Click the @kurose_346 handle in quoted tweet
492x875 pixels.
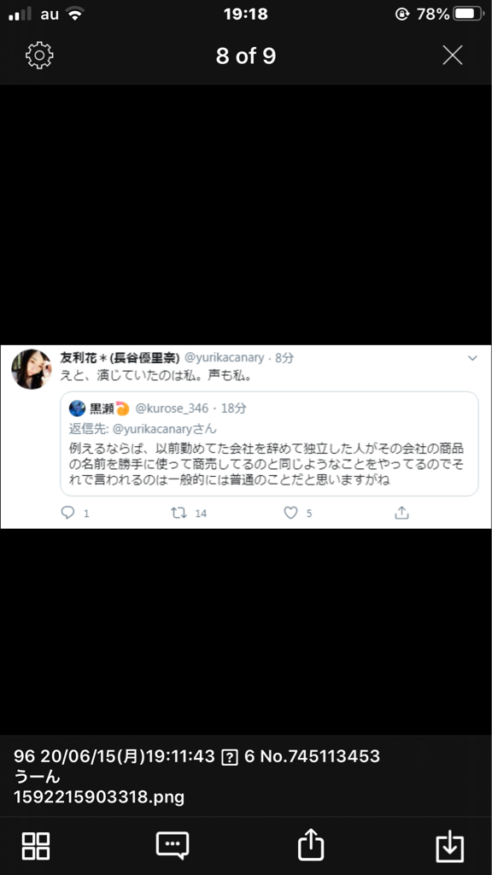(x=172, y=408)
